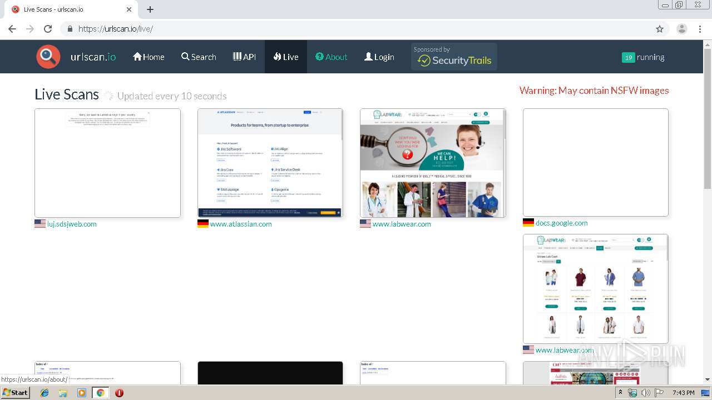Click the Action Center flag tray icon

pos(659,393)
